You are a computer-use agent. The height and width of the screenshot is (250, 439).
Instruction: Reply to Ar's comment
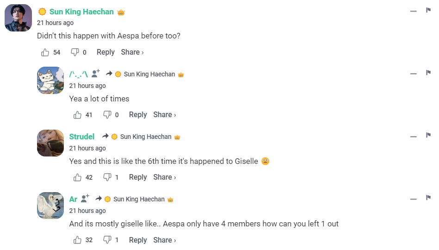pyautogui.click(x=138, y=240)
